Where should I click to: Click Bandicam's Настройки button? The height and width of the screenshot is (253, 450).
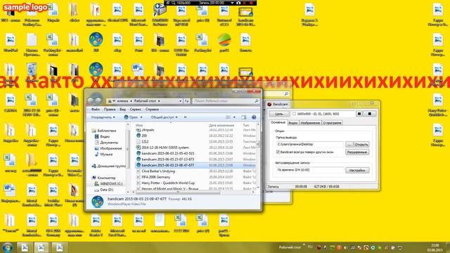coord(357,170)
